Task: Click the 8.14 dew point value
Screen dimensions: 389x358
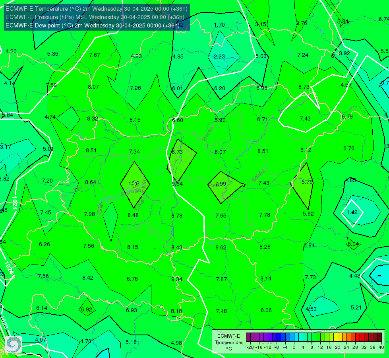Action: (266, 278)
